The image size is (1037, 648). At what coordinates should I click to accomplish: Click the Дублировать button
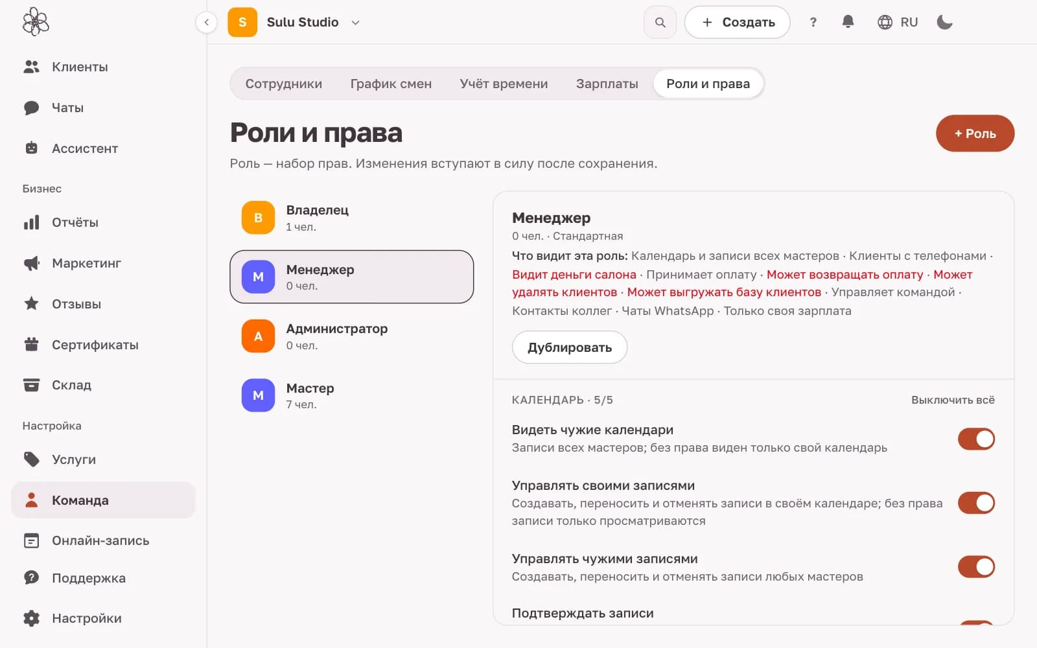point(570,347)
